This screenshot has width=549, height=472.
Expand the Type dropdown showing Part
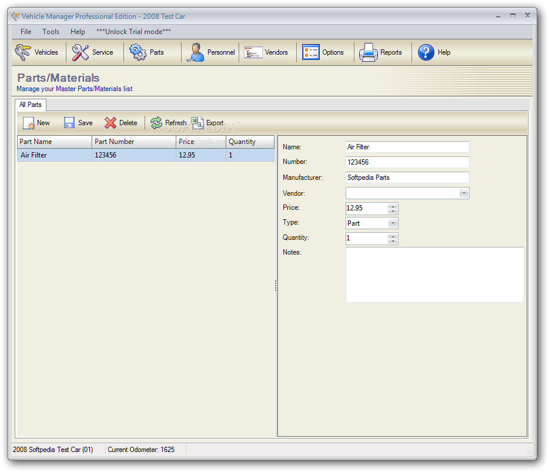coord(393,223)
